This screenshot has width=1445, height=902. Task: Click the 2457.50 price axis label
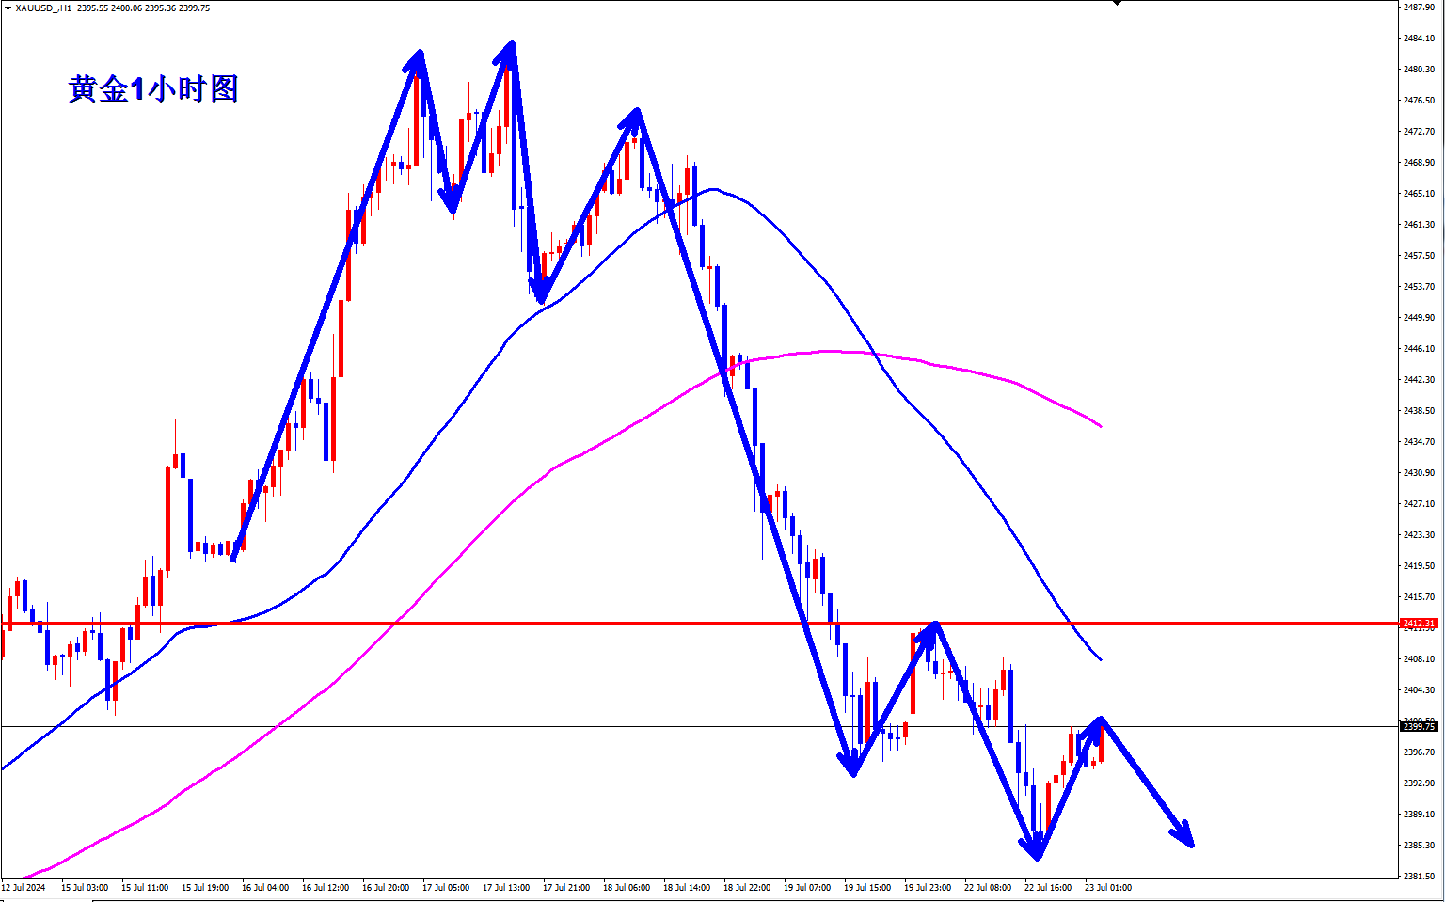tap(1419, 256)
